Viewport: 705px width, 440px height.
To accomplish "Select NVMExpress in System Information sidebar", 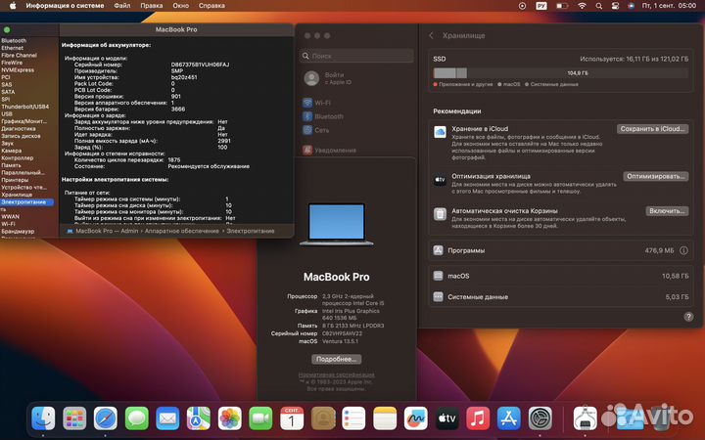I will (x=18, y=70).
